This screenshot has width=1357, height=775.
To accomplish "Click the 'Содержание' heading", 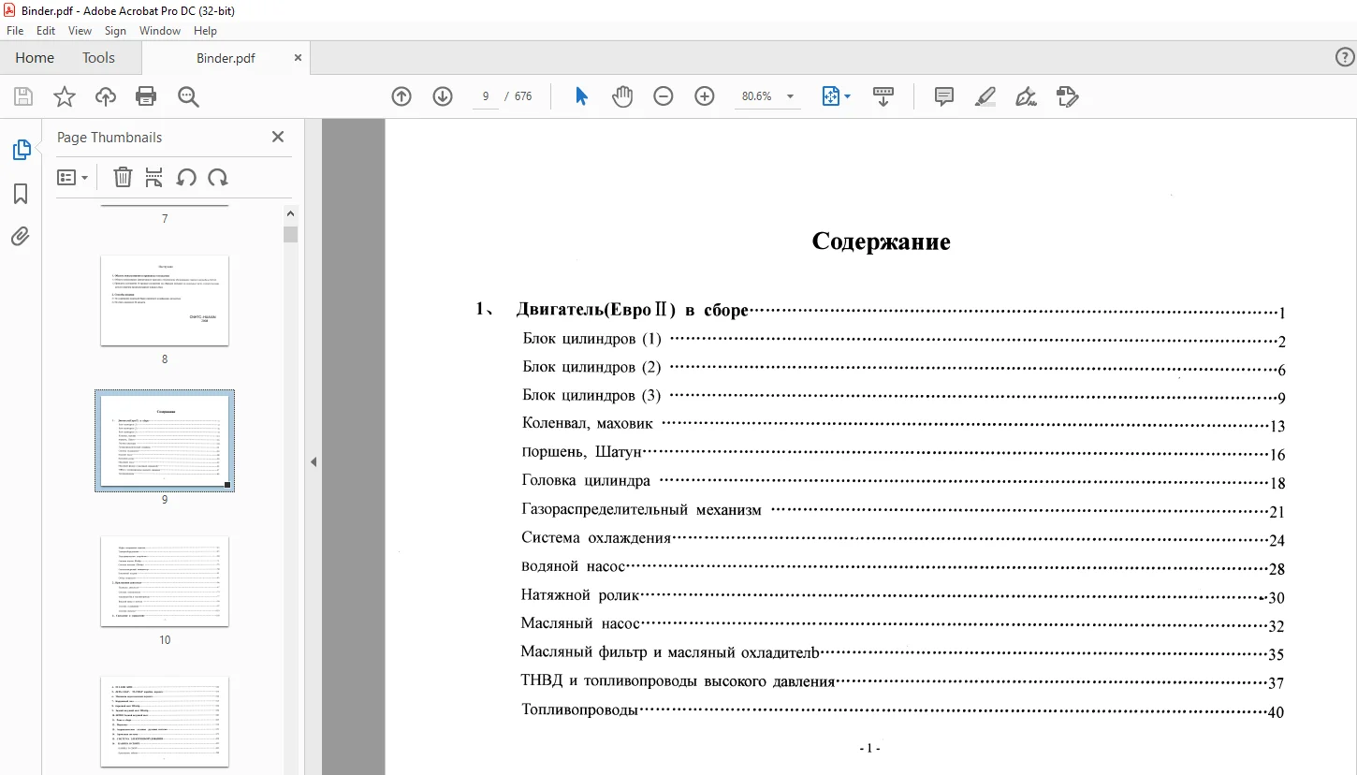I will pyautogui.click(x=881, y=241).
